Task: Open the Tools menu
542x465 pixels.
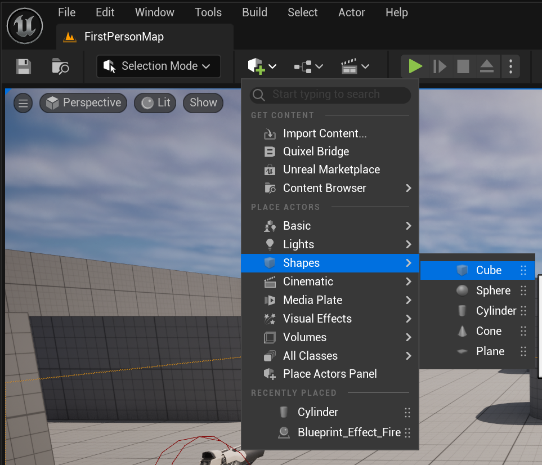Action: (x=208, y=12)
